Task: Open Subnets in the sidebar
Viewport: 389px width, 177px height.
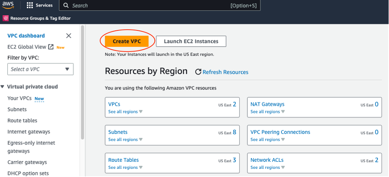Action: tap(17, 109)
